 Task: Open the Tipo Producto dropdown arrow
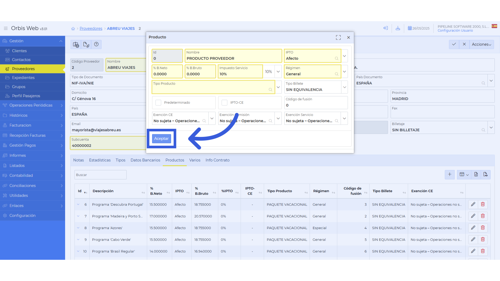(278, 87)
